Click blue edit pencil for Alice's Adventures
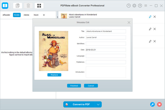Viewport: 165px width, 110px height. click(150, 16)
